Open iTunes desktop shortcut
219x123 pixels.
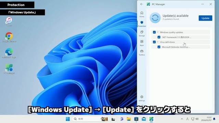[x=9, y=22]
